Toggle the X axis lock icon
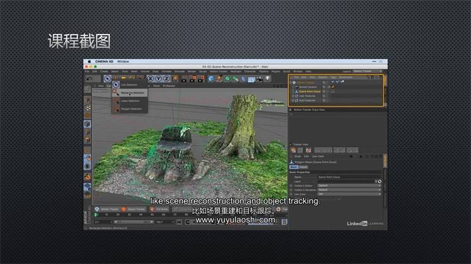Screen dimensions: 471x264 point(151,78)
